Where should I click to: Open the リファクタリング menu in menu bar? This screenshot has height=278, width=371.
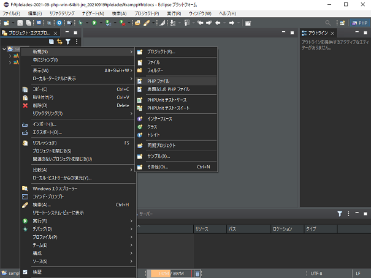coord(62,13)
